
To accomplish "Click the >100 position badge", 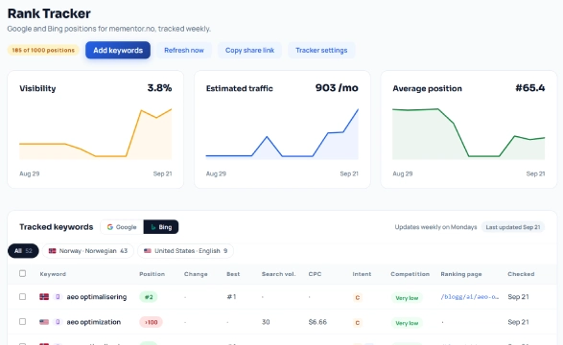I will (x=151, y=322).
